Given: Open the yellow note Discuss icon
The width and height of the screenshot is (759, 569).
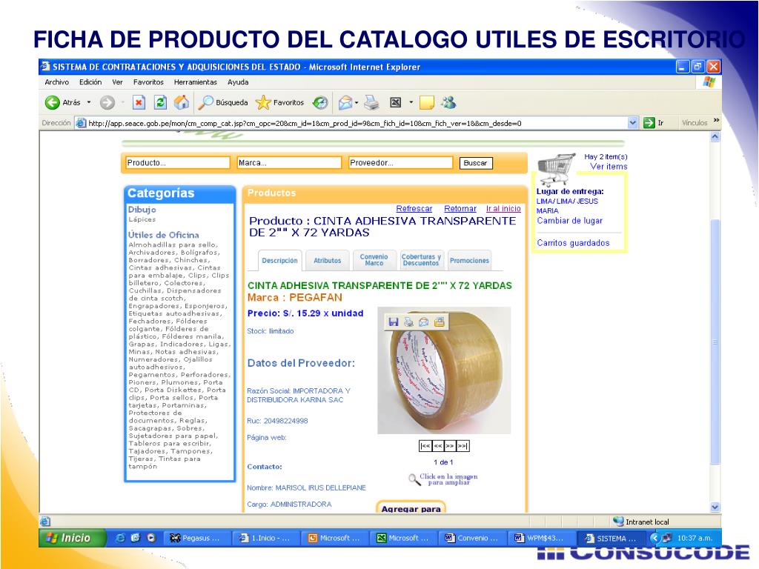Looking at the screenshot, I should click(426, 102).
